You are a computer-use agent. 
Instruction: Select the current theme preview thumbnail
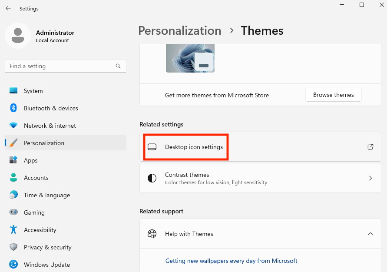pyautogui.click(x=190, y=58)
